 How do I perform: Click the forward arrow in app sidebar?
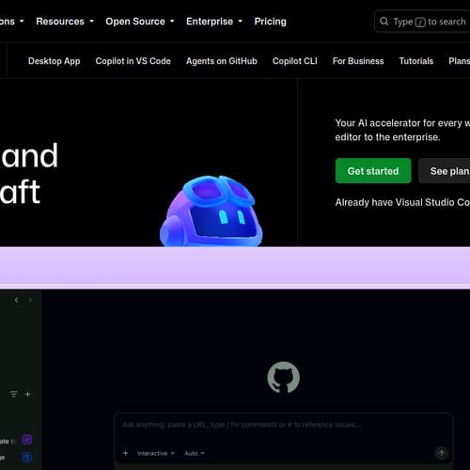[30, 300]
